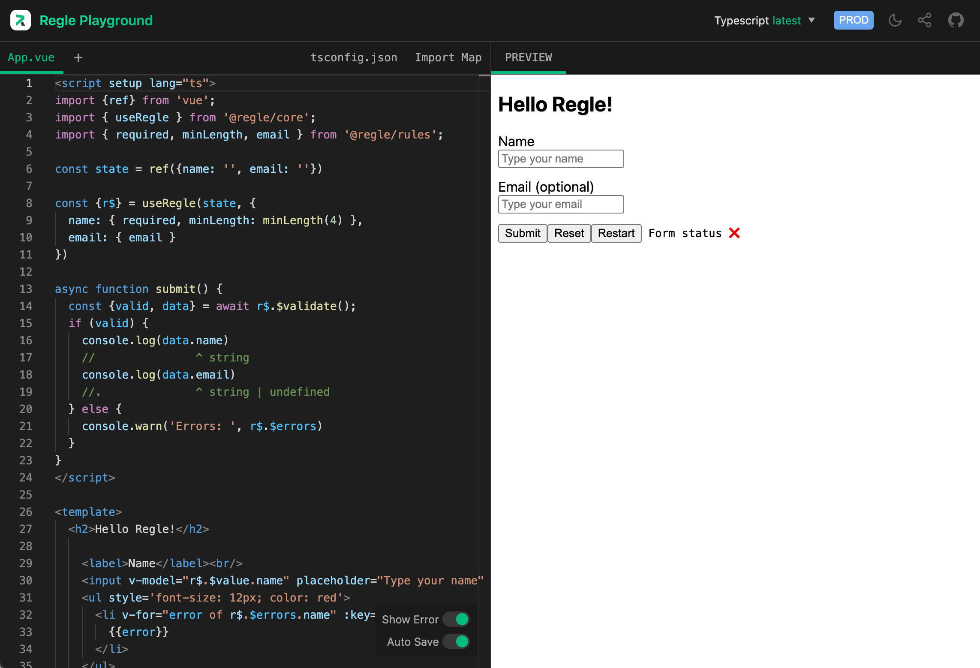The width and height of the screenshot is (980, 668).
Task: Switch theme with the moon icon
Action: pyautogui.click(x=895, y=20)
